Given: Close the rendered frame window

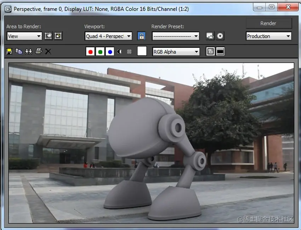Looking at the screenshot, I should pos(288,7).
